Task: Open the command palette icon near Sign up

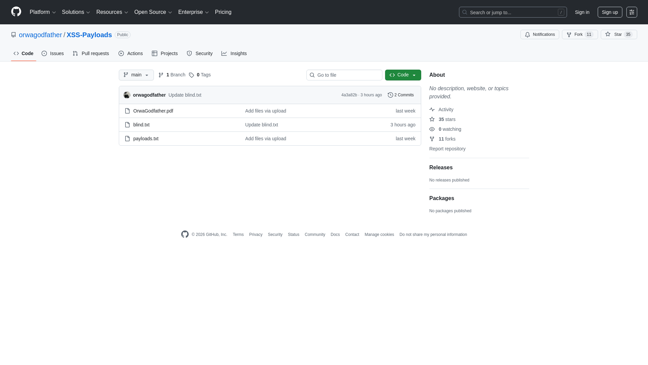Action: (x=632, y=12)
